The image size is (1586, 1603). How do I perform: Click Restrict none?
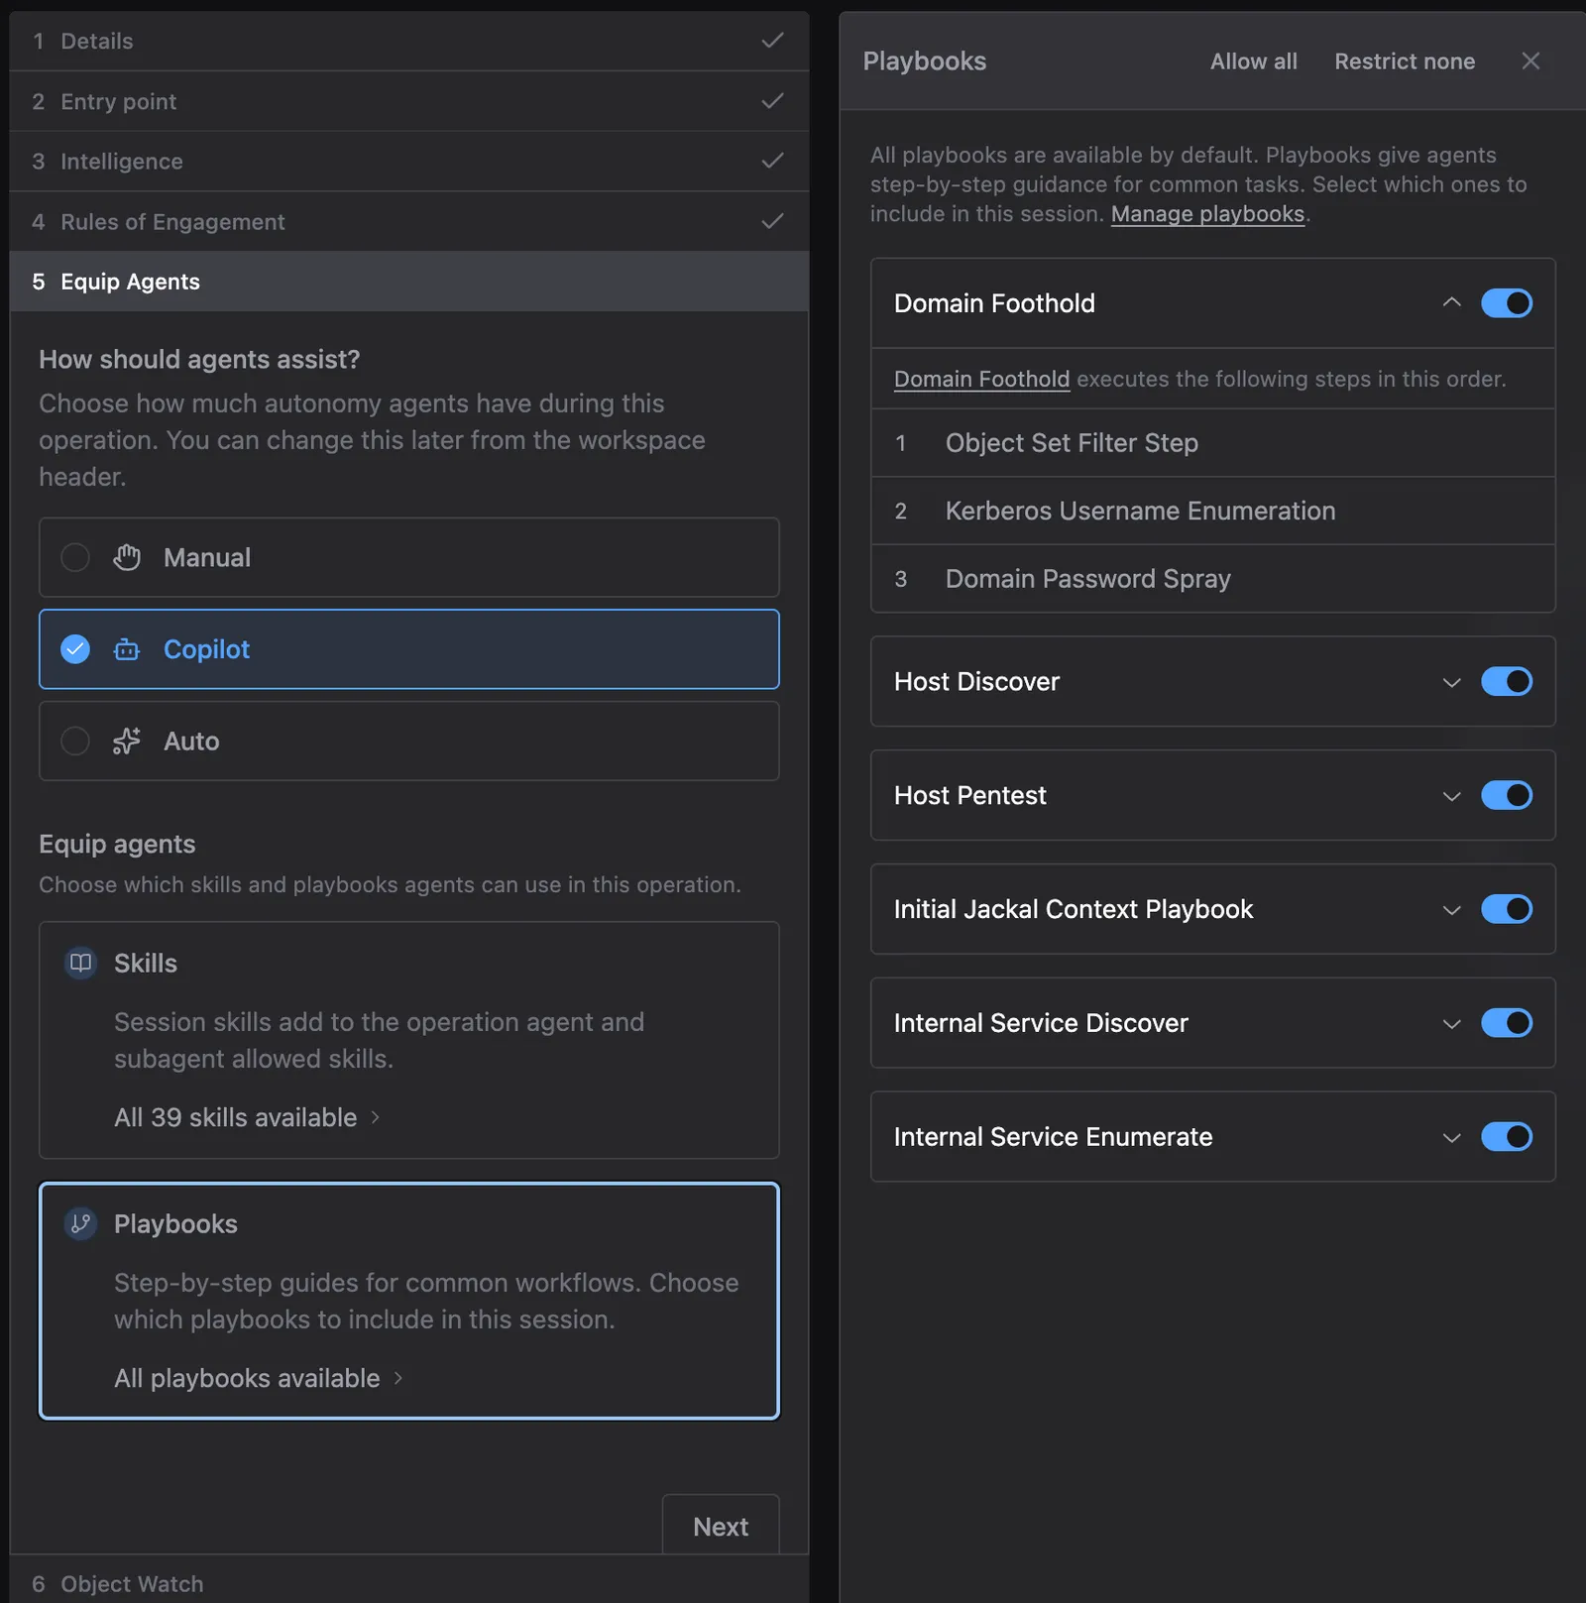pos(1405,61)
